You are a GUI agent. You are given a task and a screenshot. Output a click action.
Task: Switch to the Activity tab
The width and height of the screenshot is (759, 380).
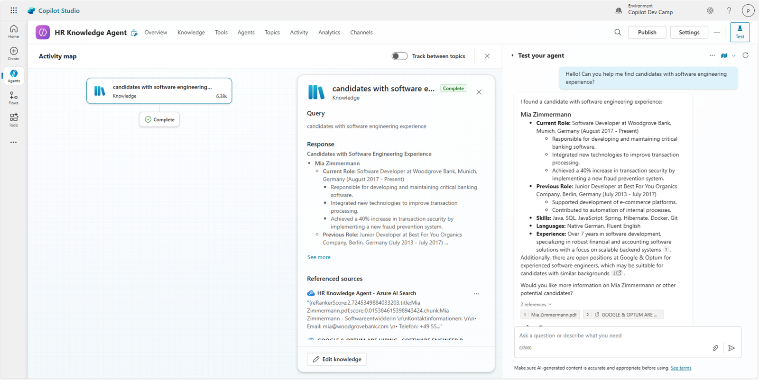[299, 32]
